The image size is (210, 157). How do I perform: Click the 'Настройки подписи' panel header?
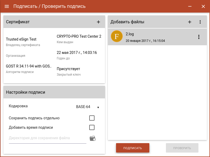pyautogui.click(x=26, y=92)
